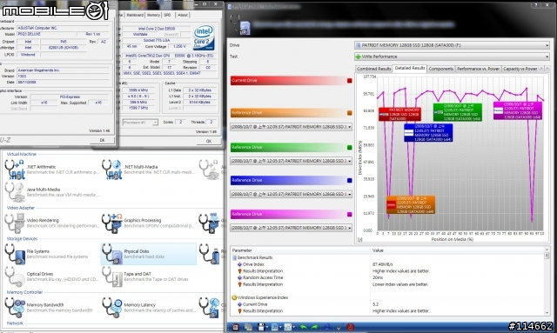This screenshot has width=557, height=333.
Task: Switch to the Performance vs. Power tab
Action: click(x=478, y=69)
